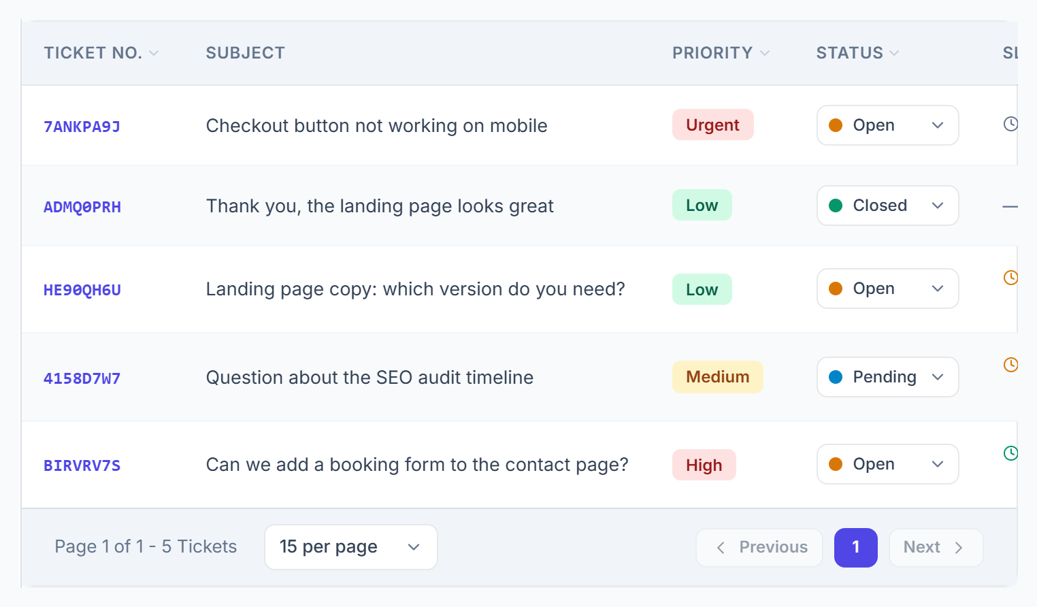The height and width of the screenshot is (607, 1037).
Task: Open the 15 per page selector
Action: click(x=350, y=547)
